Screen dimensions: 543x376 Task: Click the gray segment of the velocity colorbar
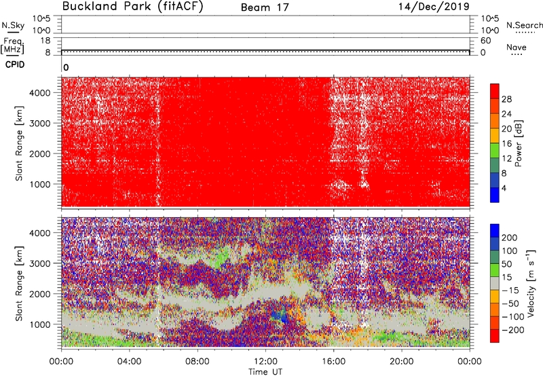point(495,283)
